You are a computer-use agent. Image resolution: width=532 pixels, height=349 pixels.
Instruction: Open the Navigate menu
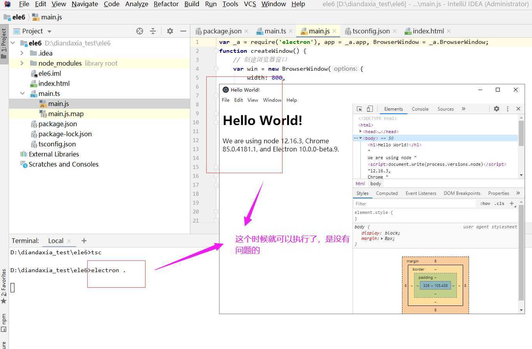[85, 4]
